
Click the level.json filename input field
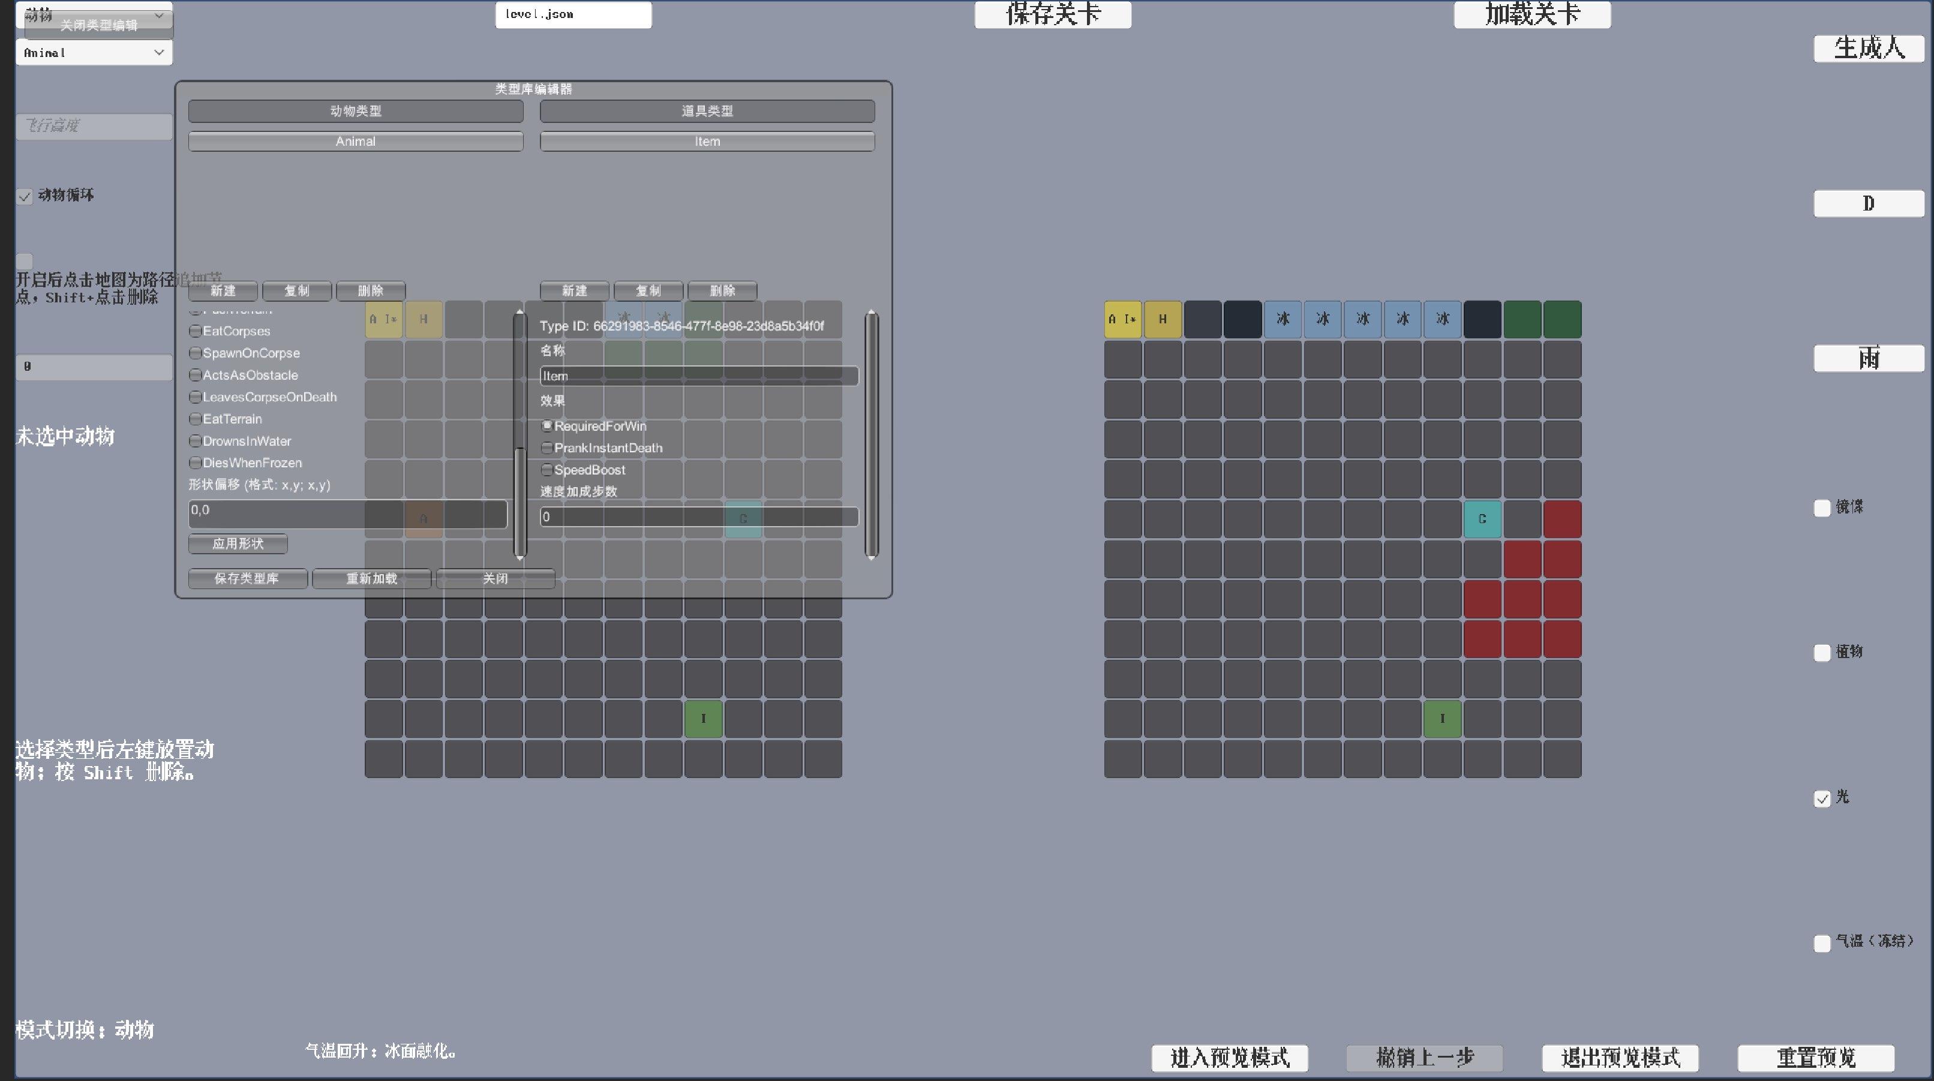[573, 14]
